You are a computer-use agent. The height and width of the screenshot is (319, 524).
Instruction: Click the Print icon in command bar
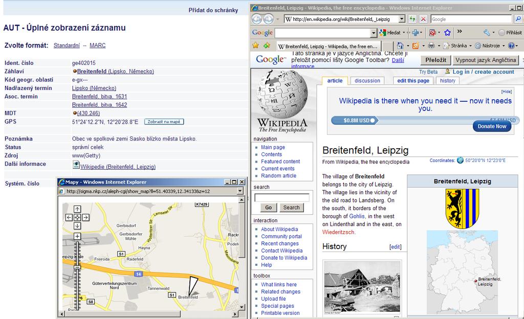[x=431, y=45]
